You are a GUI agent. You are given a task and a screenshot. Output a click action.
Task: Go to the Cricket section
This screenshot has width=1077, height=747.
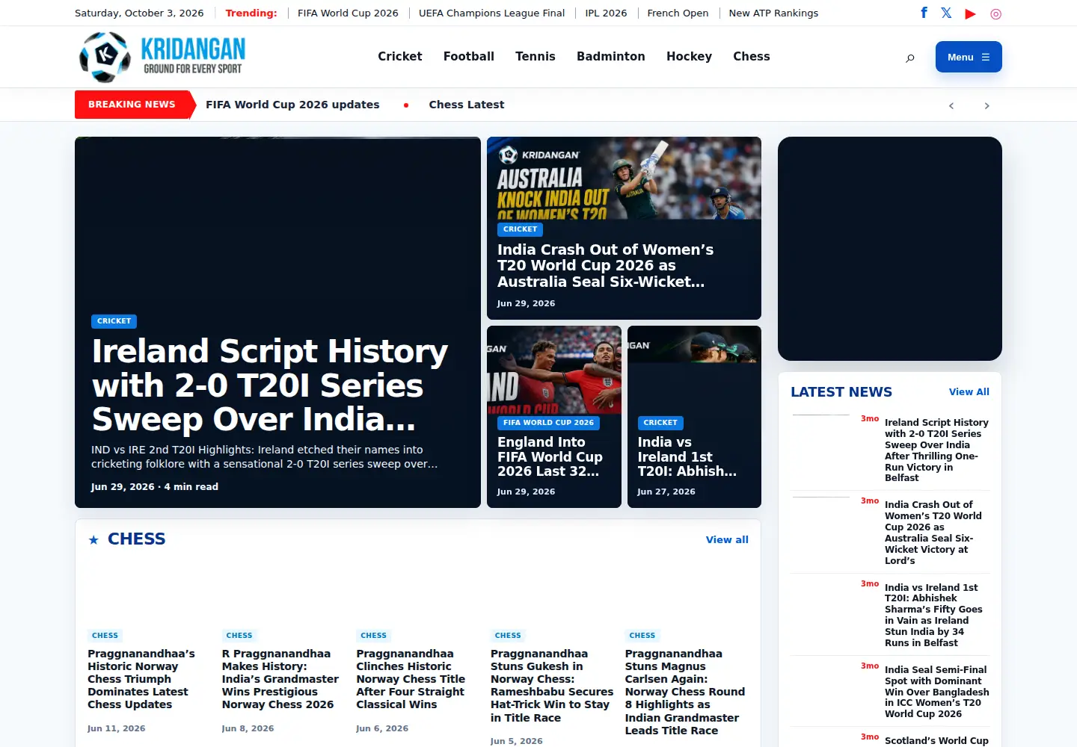(400, 56)
